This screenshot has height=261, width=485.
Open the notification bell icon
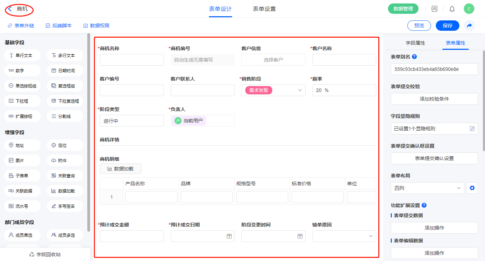[x=452, y=9]
